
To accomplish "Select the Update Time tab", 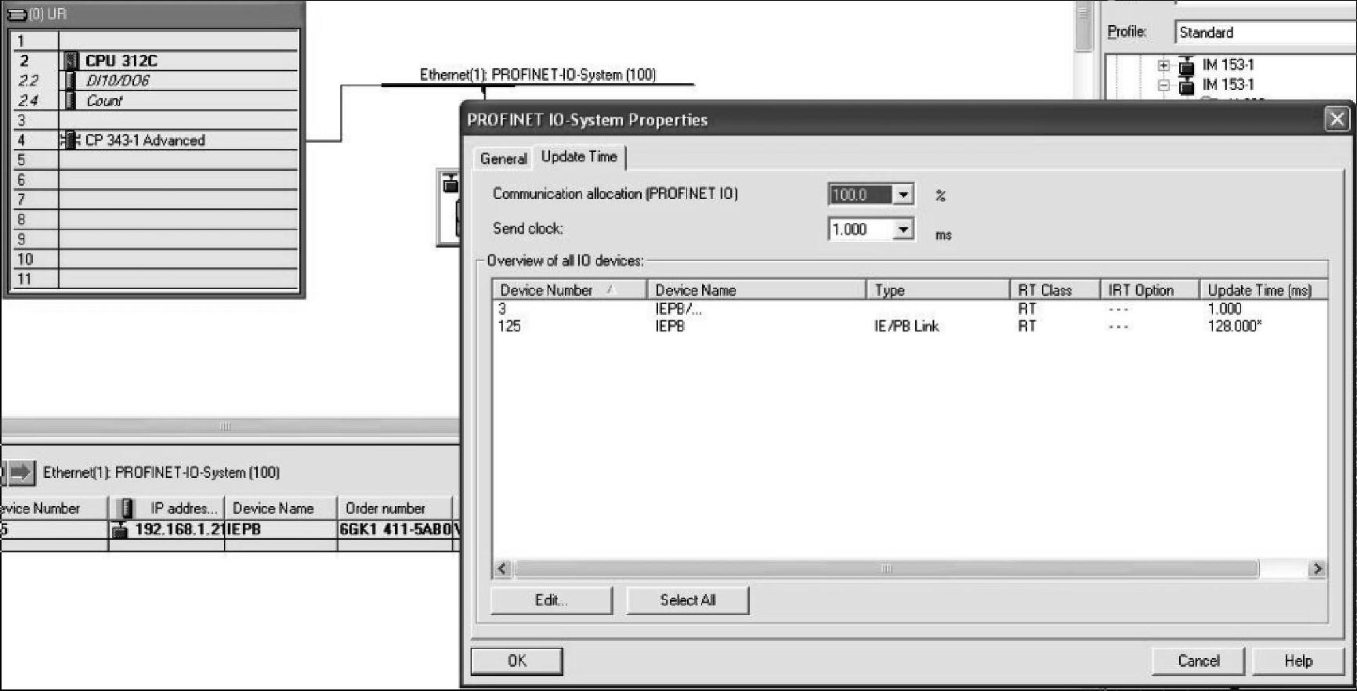I will tap(579, 157).
